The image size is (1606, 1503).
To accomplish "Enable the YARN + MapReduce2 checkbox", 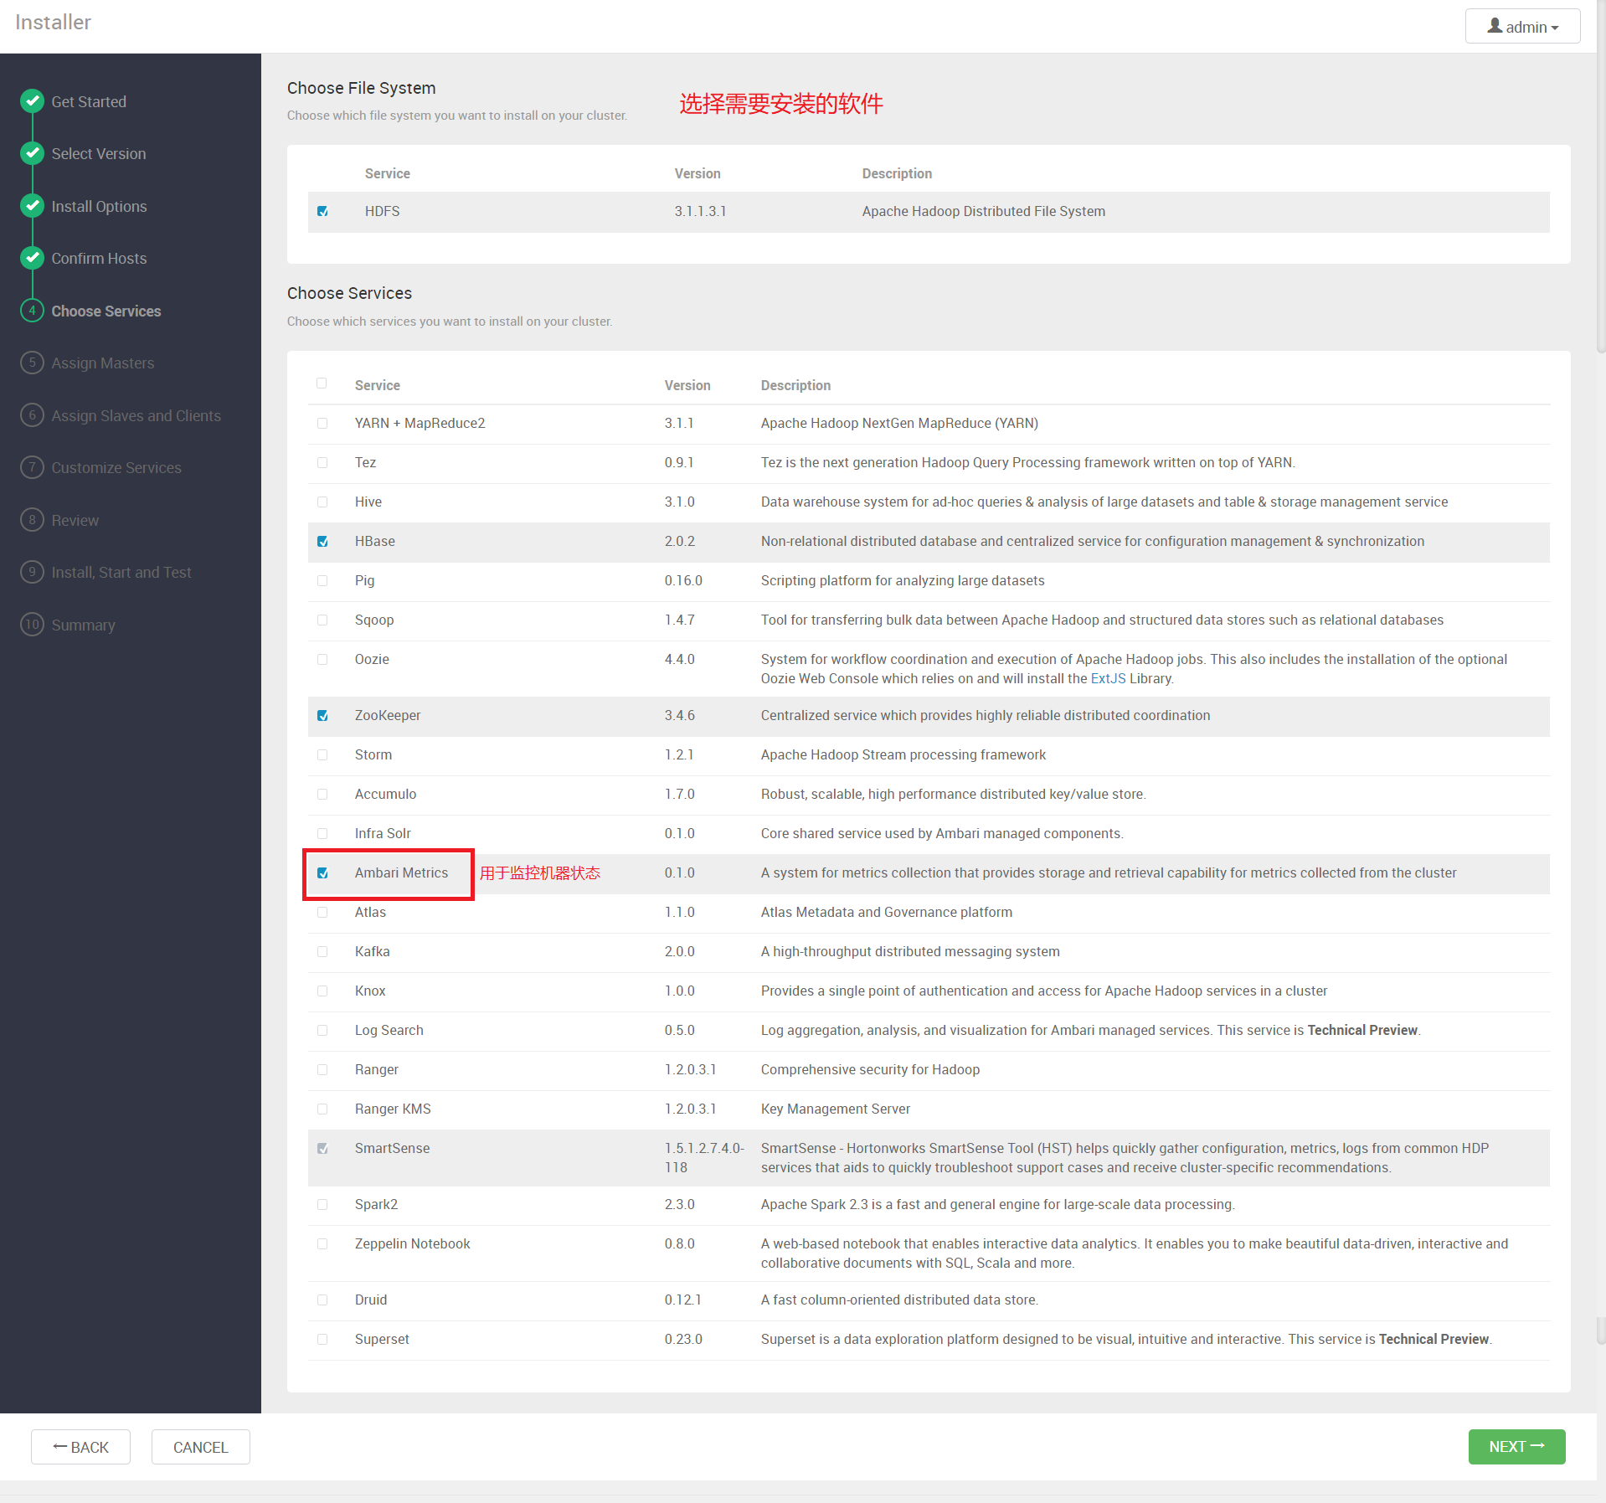I will (322, 424).
